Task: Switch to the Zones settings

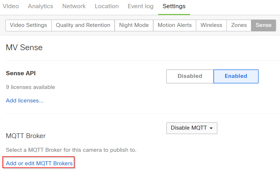Action: 239,25
